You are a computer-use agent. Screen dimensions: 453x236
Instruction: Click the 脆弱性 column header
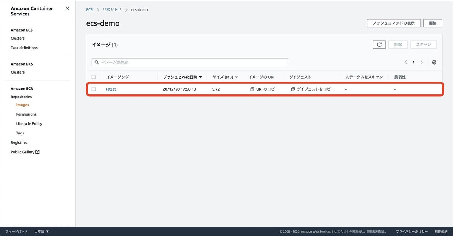400,77
